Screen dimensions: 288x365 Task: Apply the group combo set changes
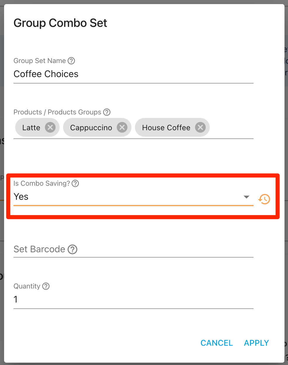[x=256, y=343]
